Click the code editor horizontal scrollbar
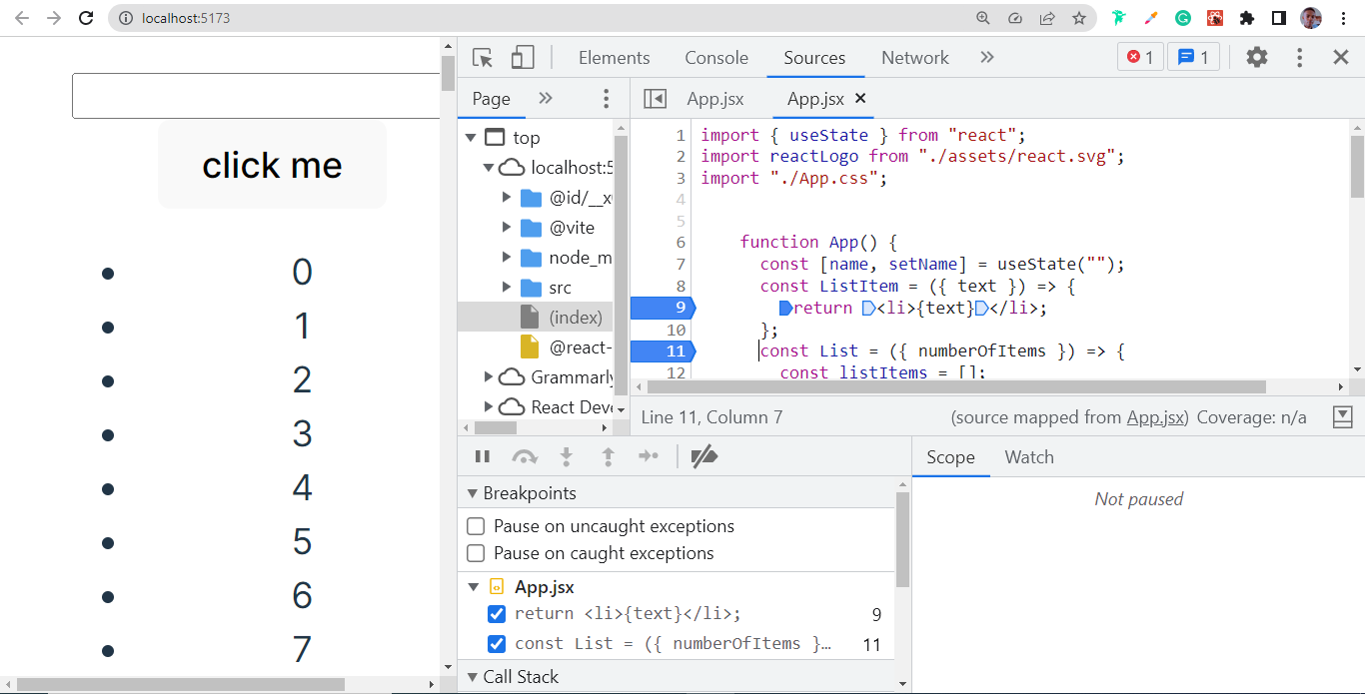 pyautogui.click(x=956, y=386)
